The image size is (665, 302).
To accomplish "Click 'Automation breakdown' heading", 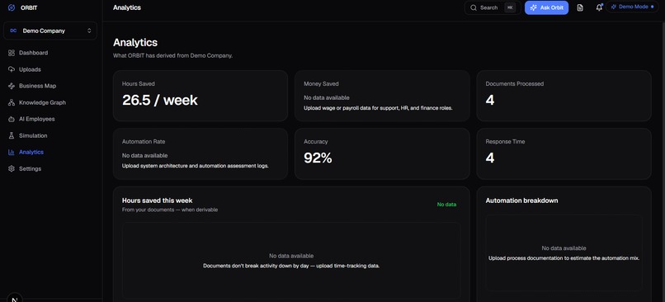I will click(521, 201).
